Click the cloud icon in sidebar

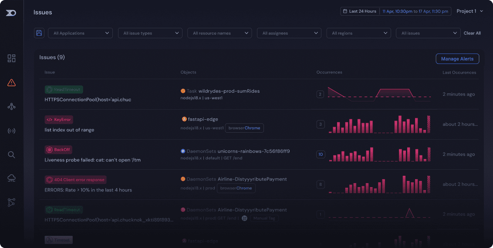point(12,178)
